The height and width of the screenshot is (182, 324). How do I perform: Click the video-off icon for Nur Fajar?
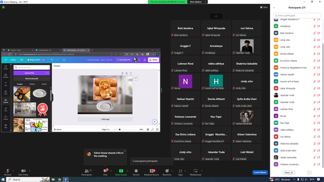pyautogui.click(x=318, y=123)
